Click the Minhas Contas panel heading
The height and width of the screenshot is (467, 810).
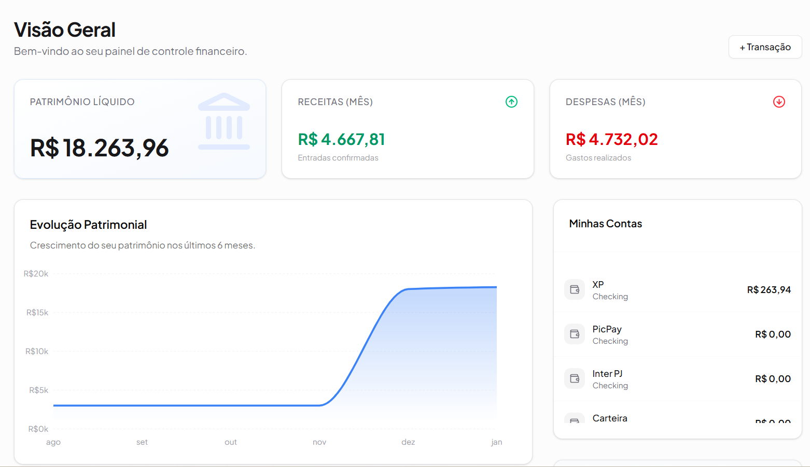point(605,223)
